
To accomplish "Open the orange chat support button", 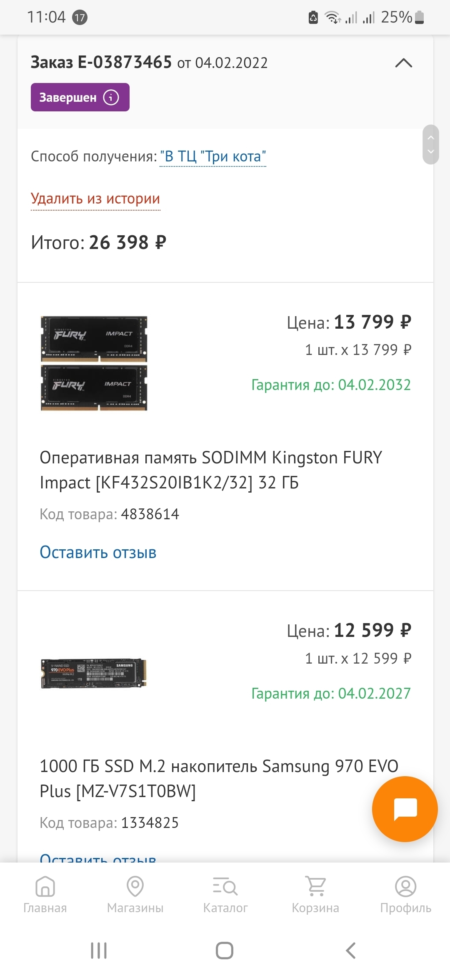I will click(405, 809).
